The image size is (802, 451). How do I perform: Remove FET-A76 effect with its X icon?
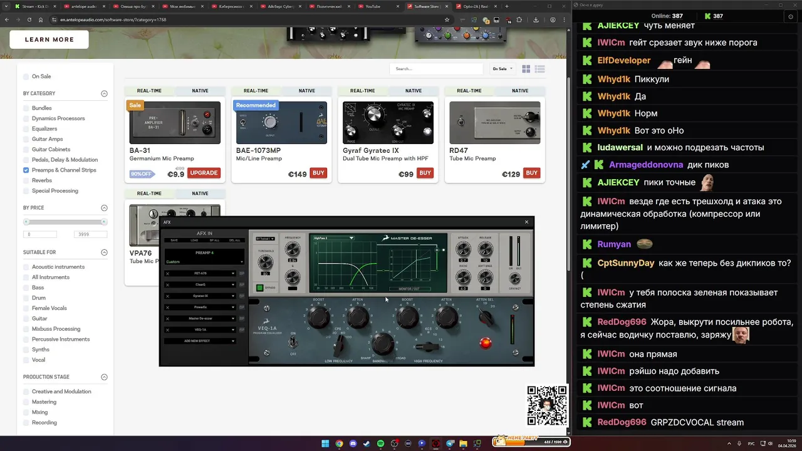coord(167,274)
